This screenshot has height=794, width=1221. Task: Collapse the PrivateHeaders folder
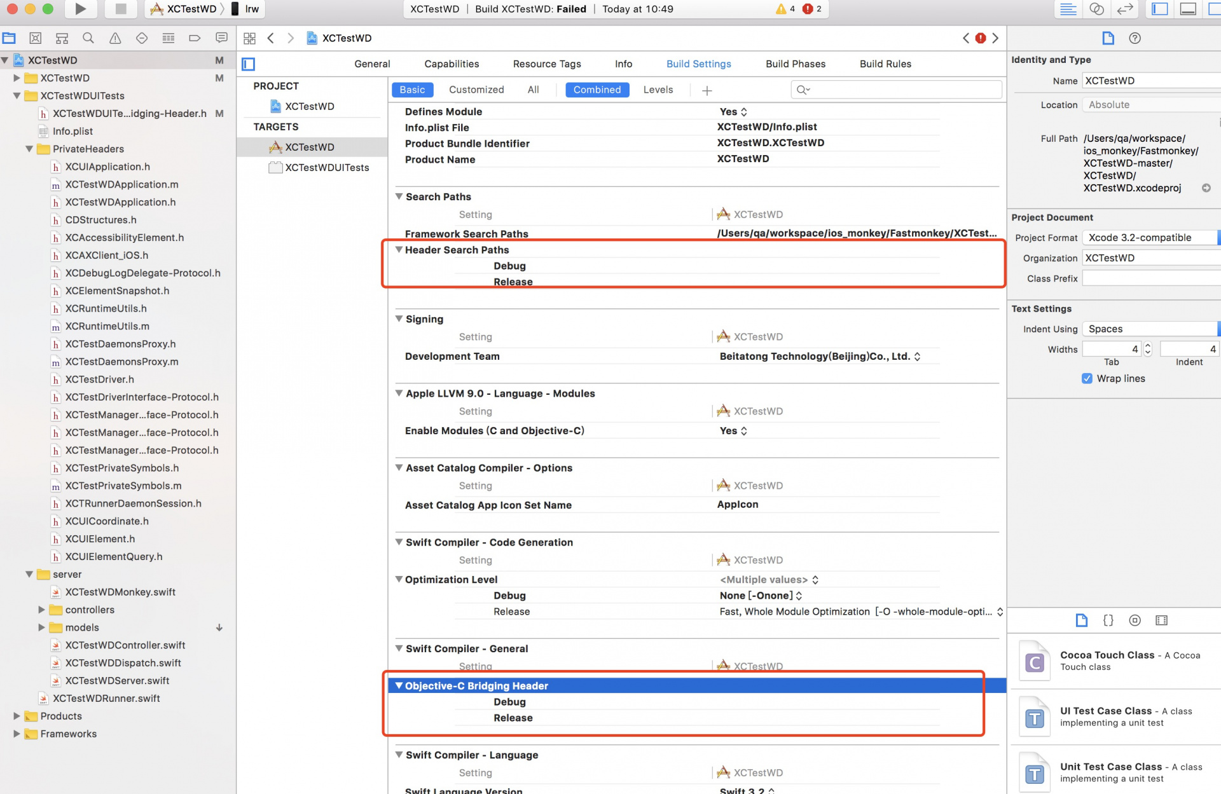pyautogui.click(x=29, y=149)
